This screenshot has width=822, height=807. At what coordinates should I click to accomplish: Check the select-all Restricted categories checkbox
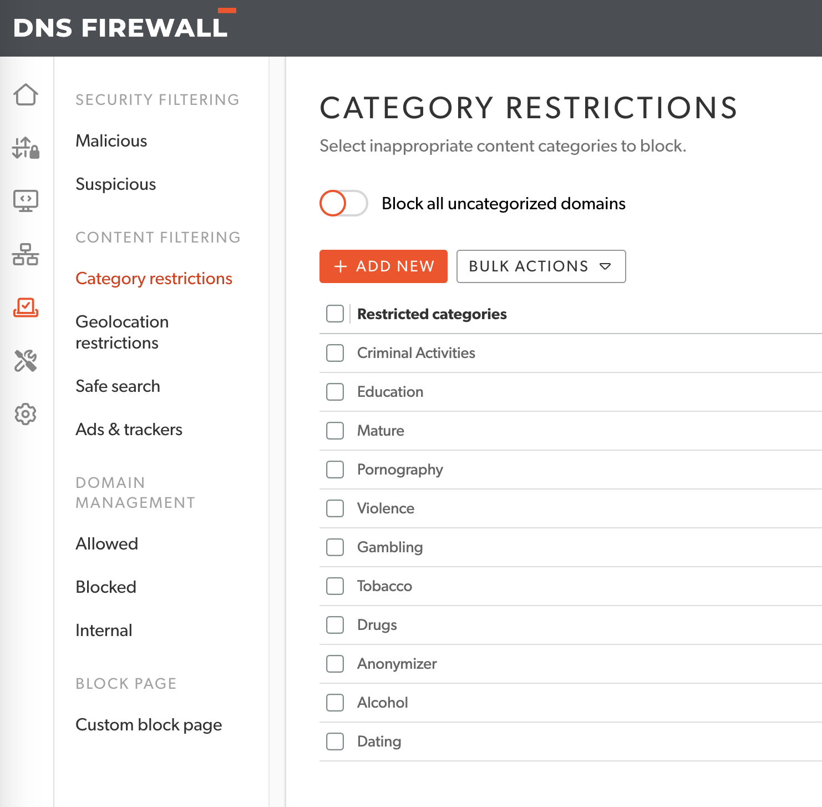335,314
